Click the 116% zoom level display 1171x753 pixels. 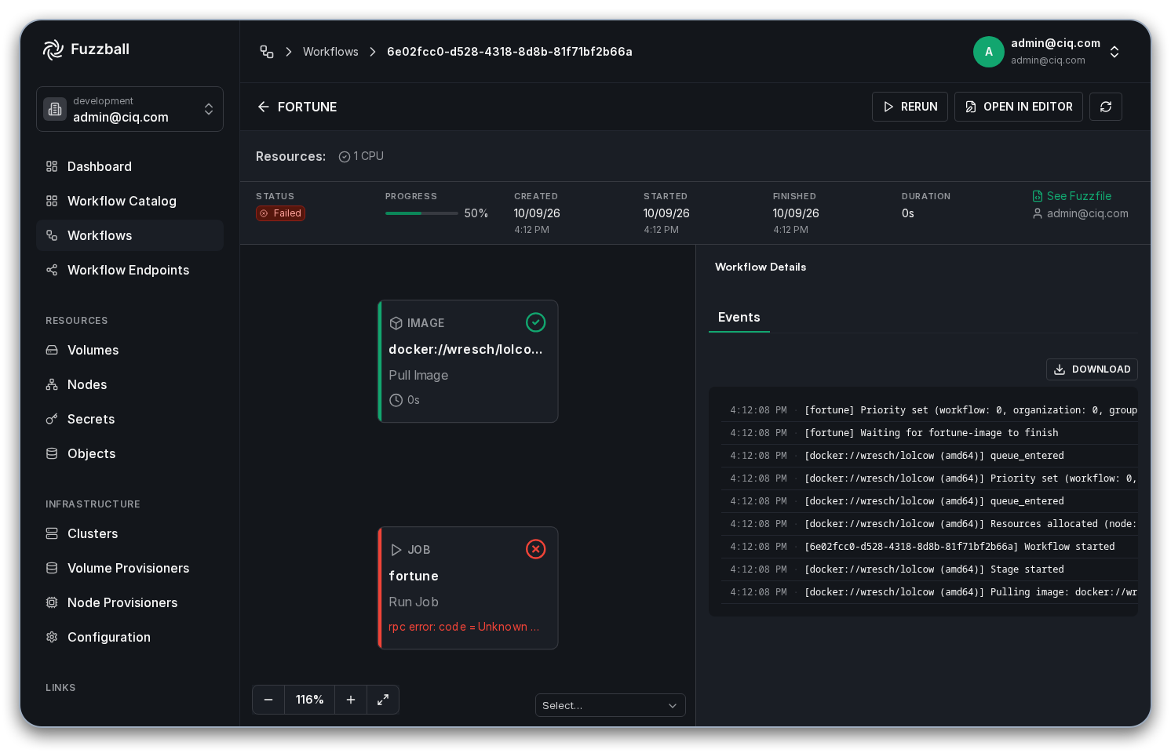pyautogui.click(x=309, y=700)
